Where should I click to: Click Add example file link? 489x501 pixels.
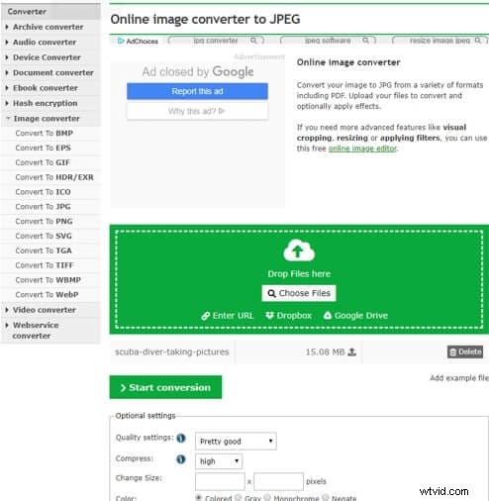pyautogui.click(x=459, y=378)
